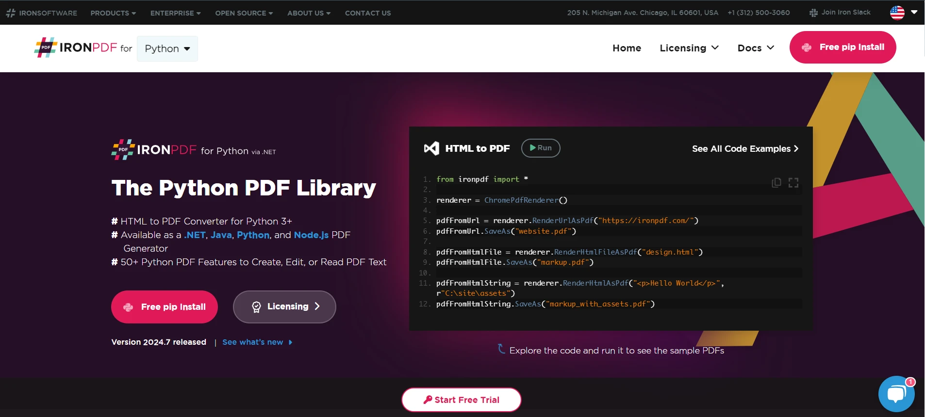Viewport: 925px width, 417px height.
Task: Expand the Licensing dropdown in navigation
Action: coord(689,48)
